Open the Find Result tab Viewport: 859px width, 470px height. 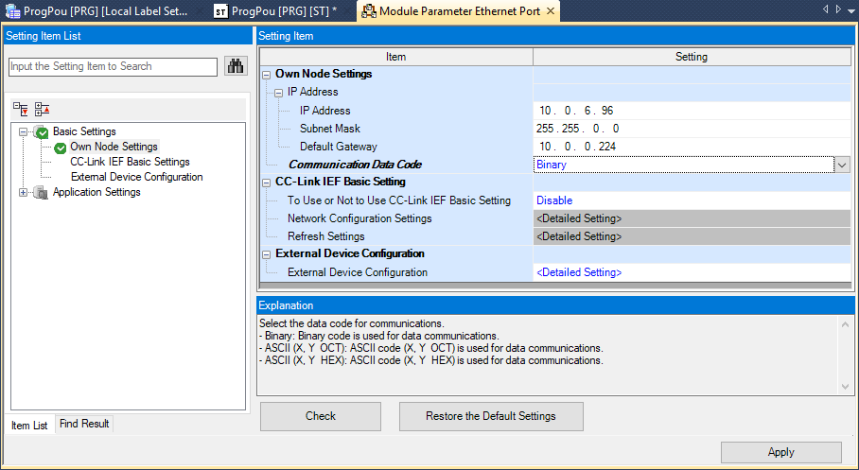84,425
